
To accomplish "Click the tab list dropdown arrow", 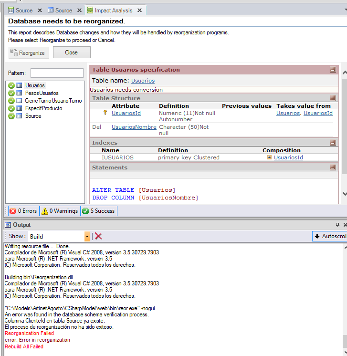I will click(x=346, y=10).
